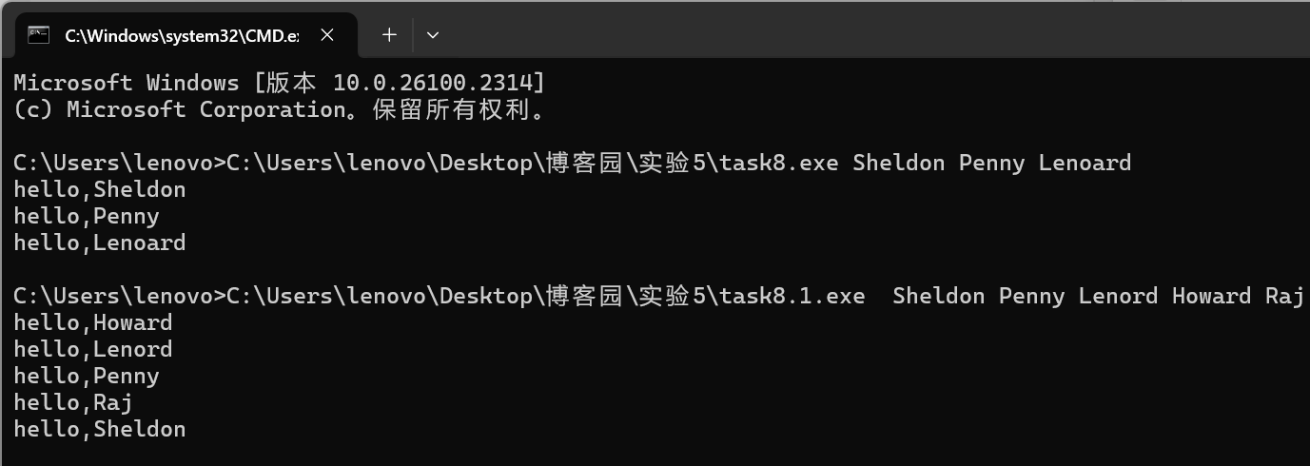Click the CMD terminal icon in the tab

click(x=39, y=35)
